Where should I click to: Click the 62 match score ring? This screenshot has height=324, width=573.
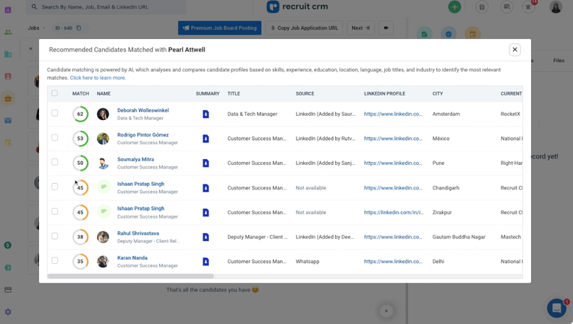(80, 114)
